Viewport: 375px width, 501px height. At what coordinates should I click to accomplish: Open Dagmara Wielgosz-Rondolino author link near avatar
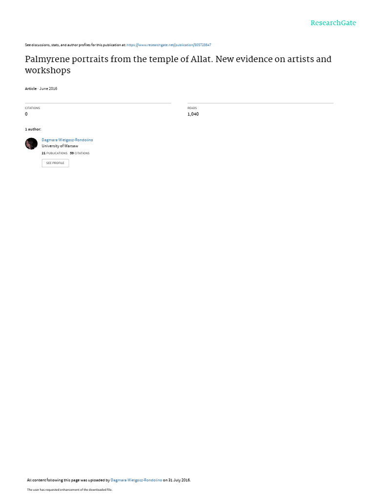67,140
